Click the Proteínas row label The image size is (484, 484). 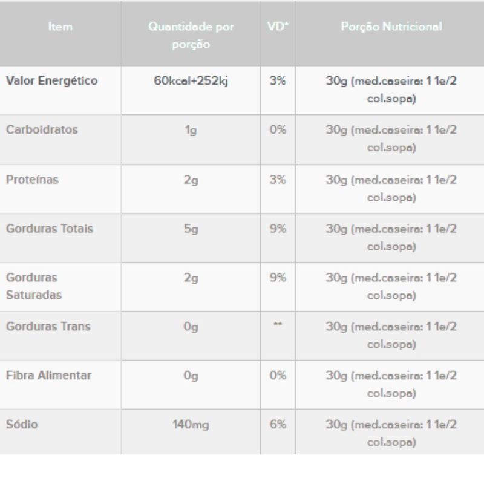[32, 180]
